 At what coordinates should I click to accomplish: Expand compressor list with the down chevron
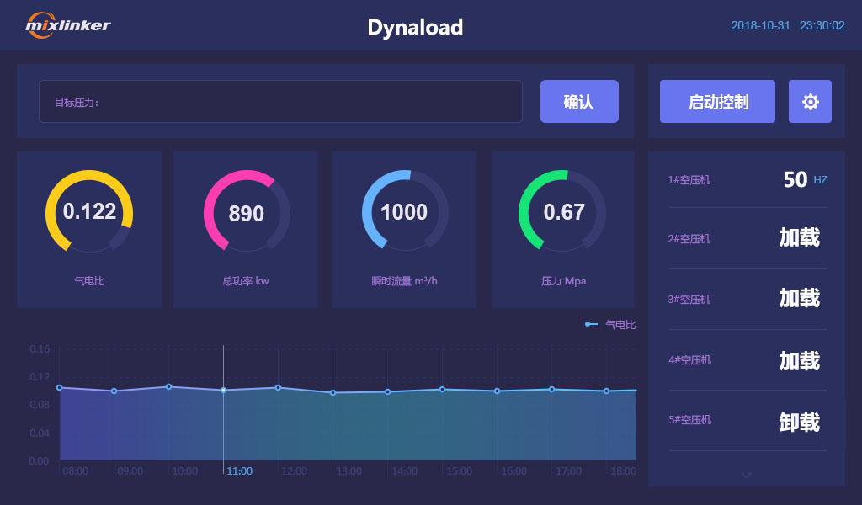point(746,476)
